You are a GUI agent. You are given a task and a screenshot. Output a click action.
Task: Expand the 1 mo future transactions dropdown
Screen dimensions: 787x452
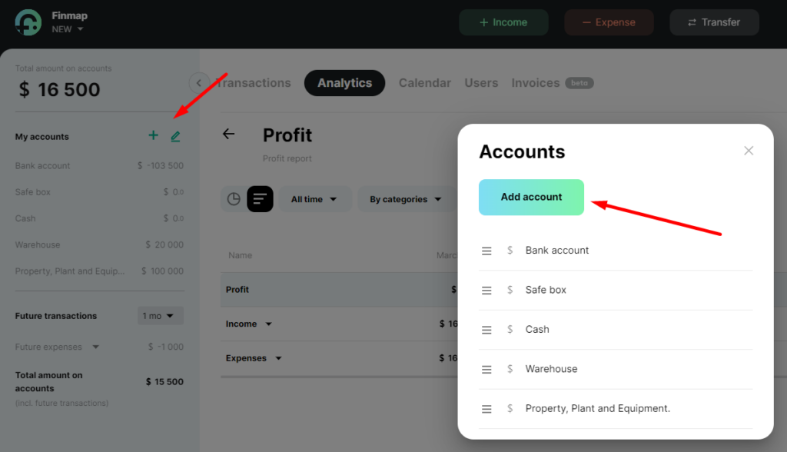[160, 316]
